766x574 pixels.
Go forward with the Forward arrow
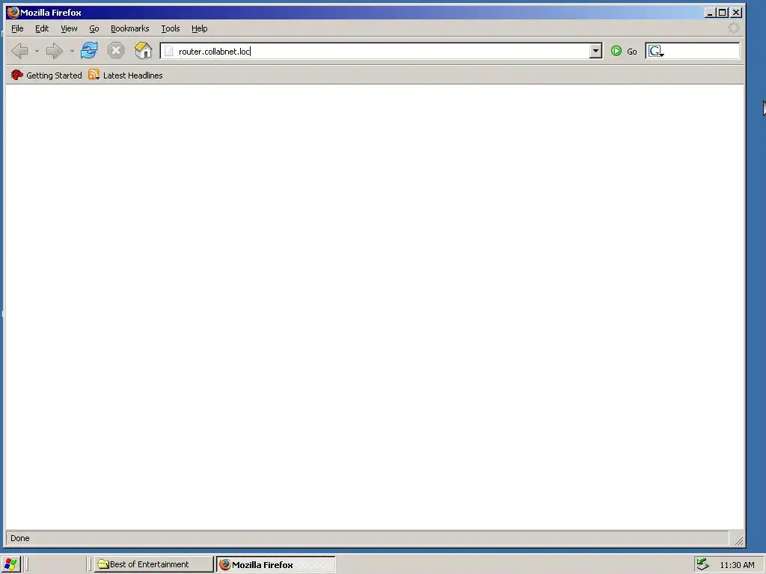(54, 51)
